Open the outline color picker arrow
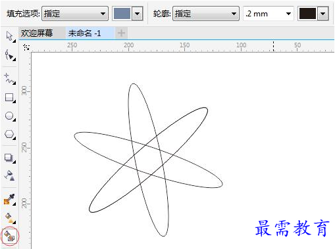 click(322, 14)
